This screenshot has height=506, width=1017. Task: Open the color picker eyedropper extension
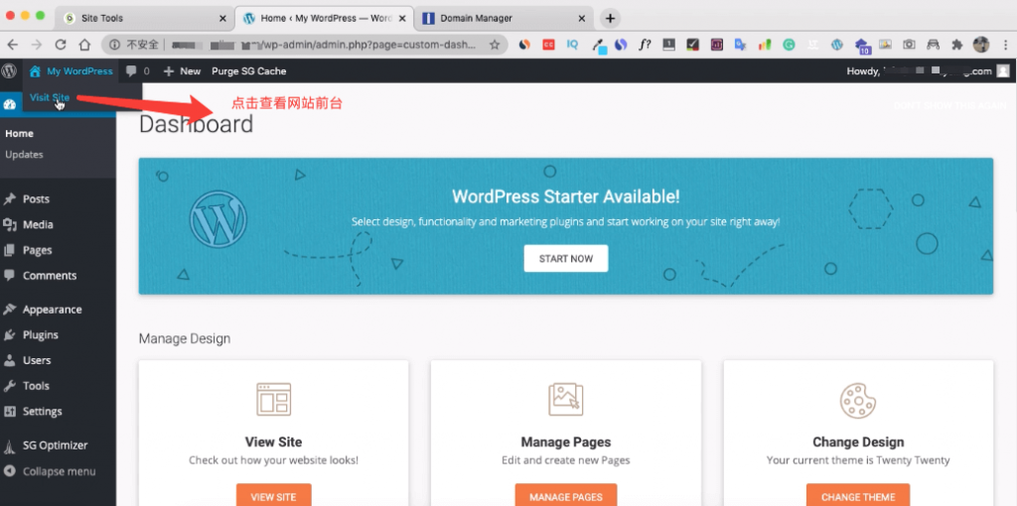[x=597, y=46]
